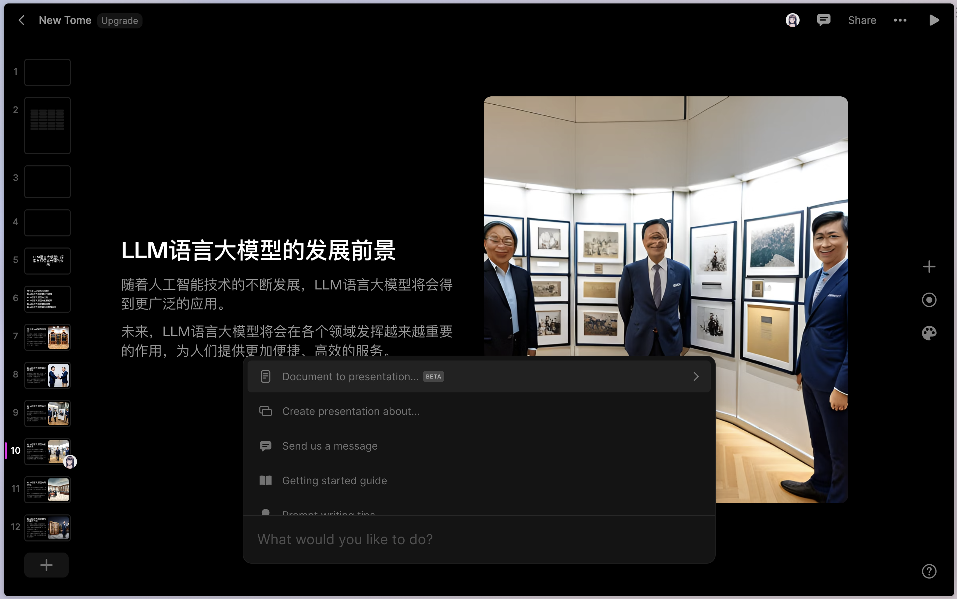
Task: Click the Share button
Action: tap(862, 20)
